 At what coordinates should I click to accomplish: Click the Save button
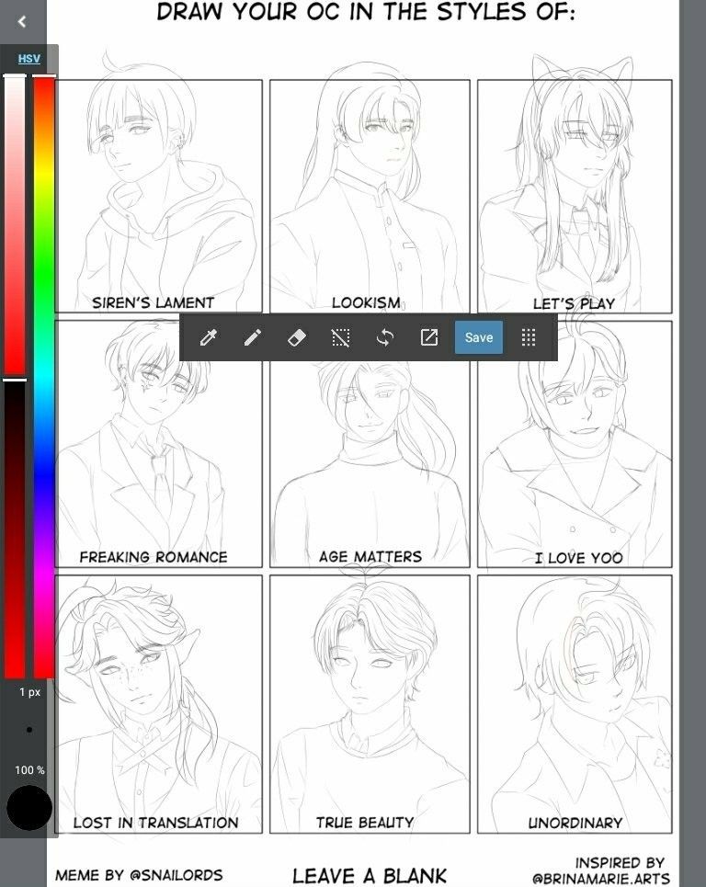pyautogui.click(x=479, y=337)
